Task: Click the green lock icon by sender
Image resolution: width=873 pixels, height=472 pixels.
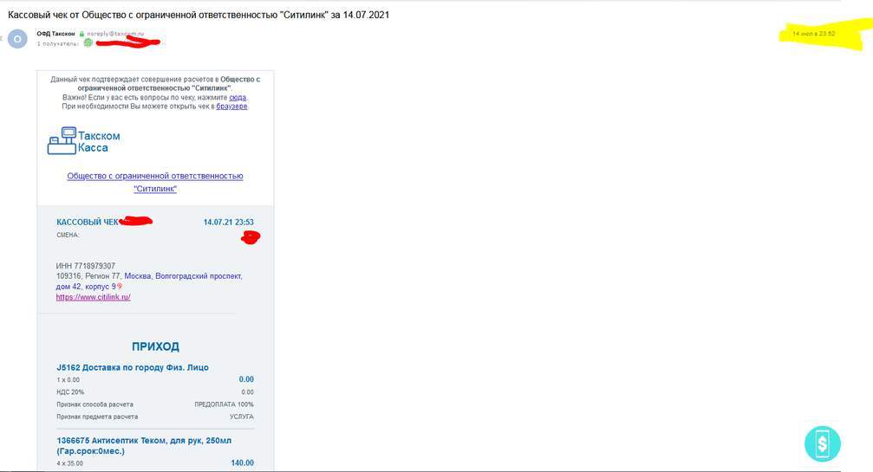Action: click(x=81, y=34)
